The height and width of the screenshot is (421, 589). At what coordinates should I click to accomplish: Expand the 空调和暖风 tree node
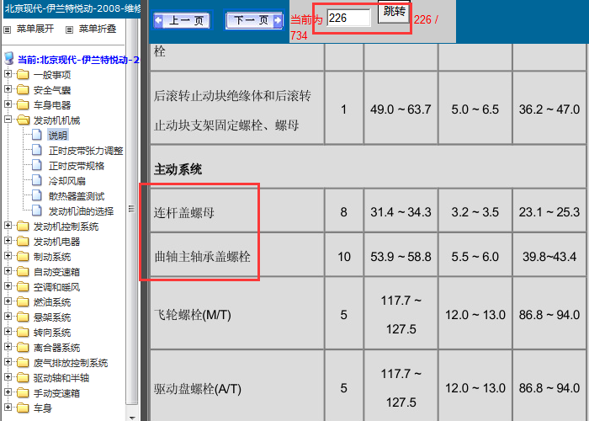[x=8, y=286]
